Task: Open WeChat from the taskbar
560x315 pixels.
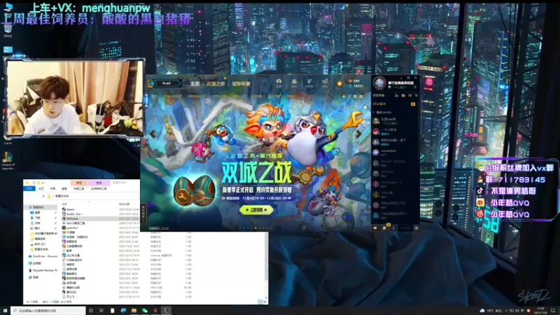Action: (x=145, y=311)
